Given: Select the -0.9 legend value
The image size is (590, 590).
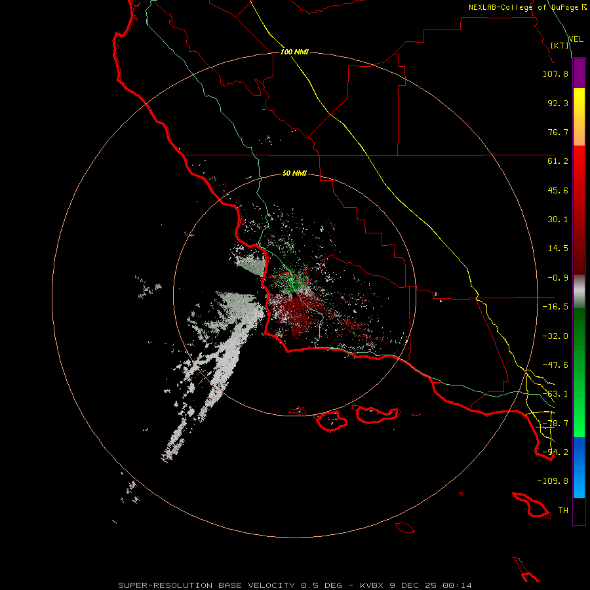Looking at the screenshot, I should (558, 278).
